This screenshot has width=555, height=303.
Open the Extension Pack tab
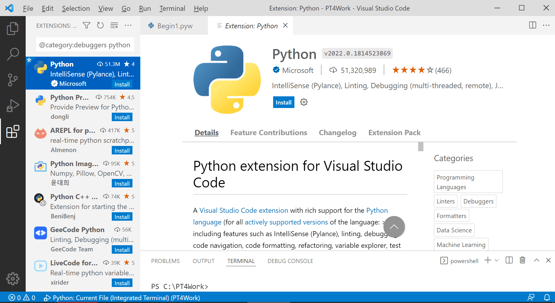(394, 133)
